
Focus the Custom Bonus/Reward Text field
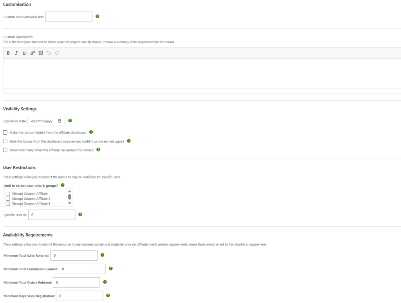click(69, 17)
